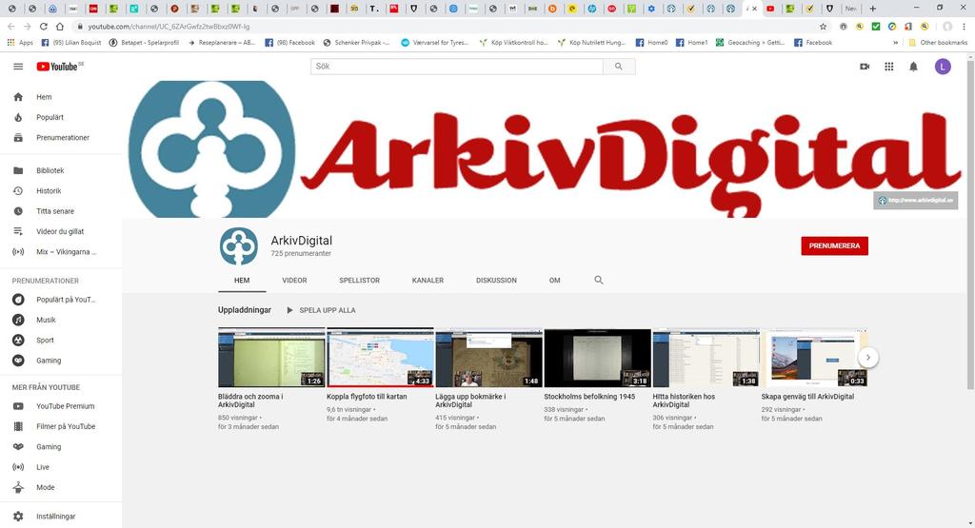Open video title Koppla flygfoto till kartan
The image size is (975, 528).
[367, 397]
